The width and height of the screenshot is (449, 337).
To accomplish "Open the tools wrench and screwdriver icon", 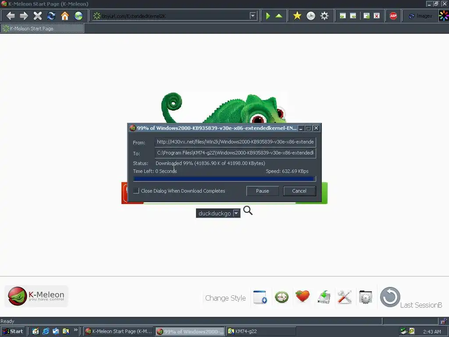I will (x=345, y=297).
